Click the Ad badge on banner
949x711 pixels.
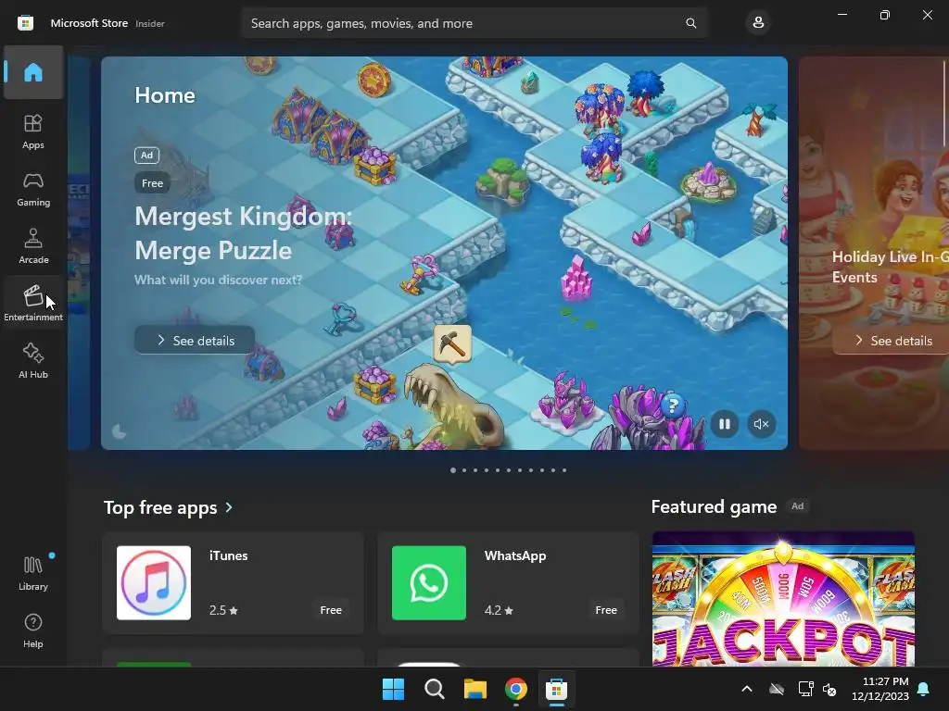147,156
